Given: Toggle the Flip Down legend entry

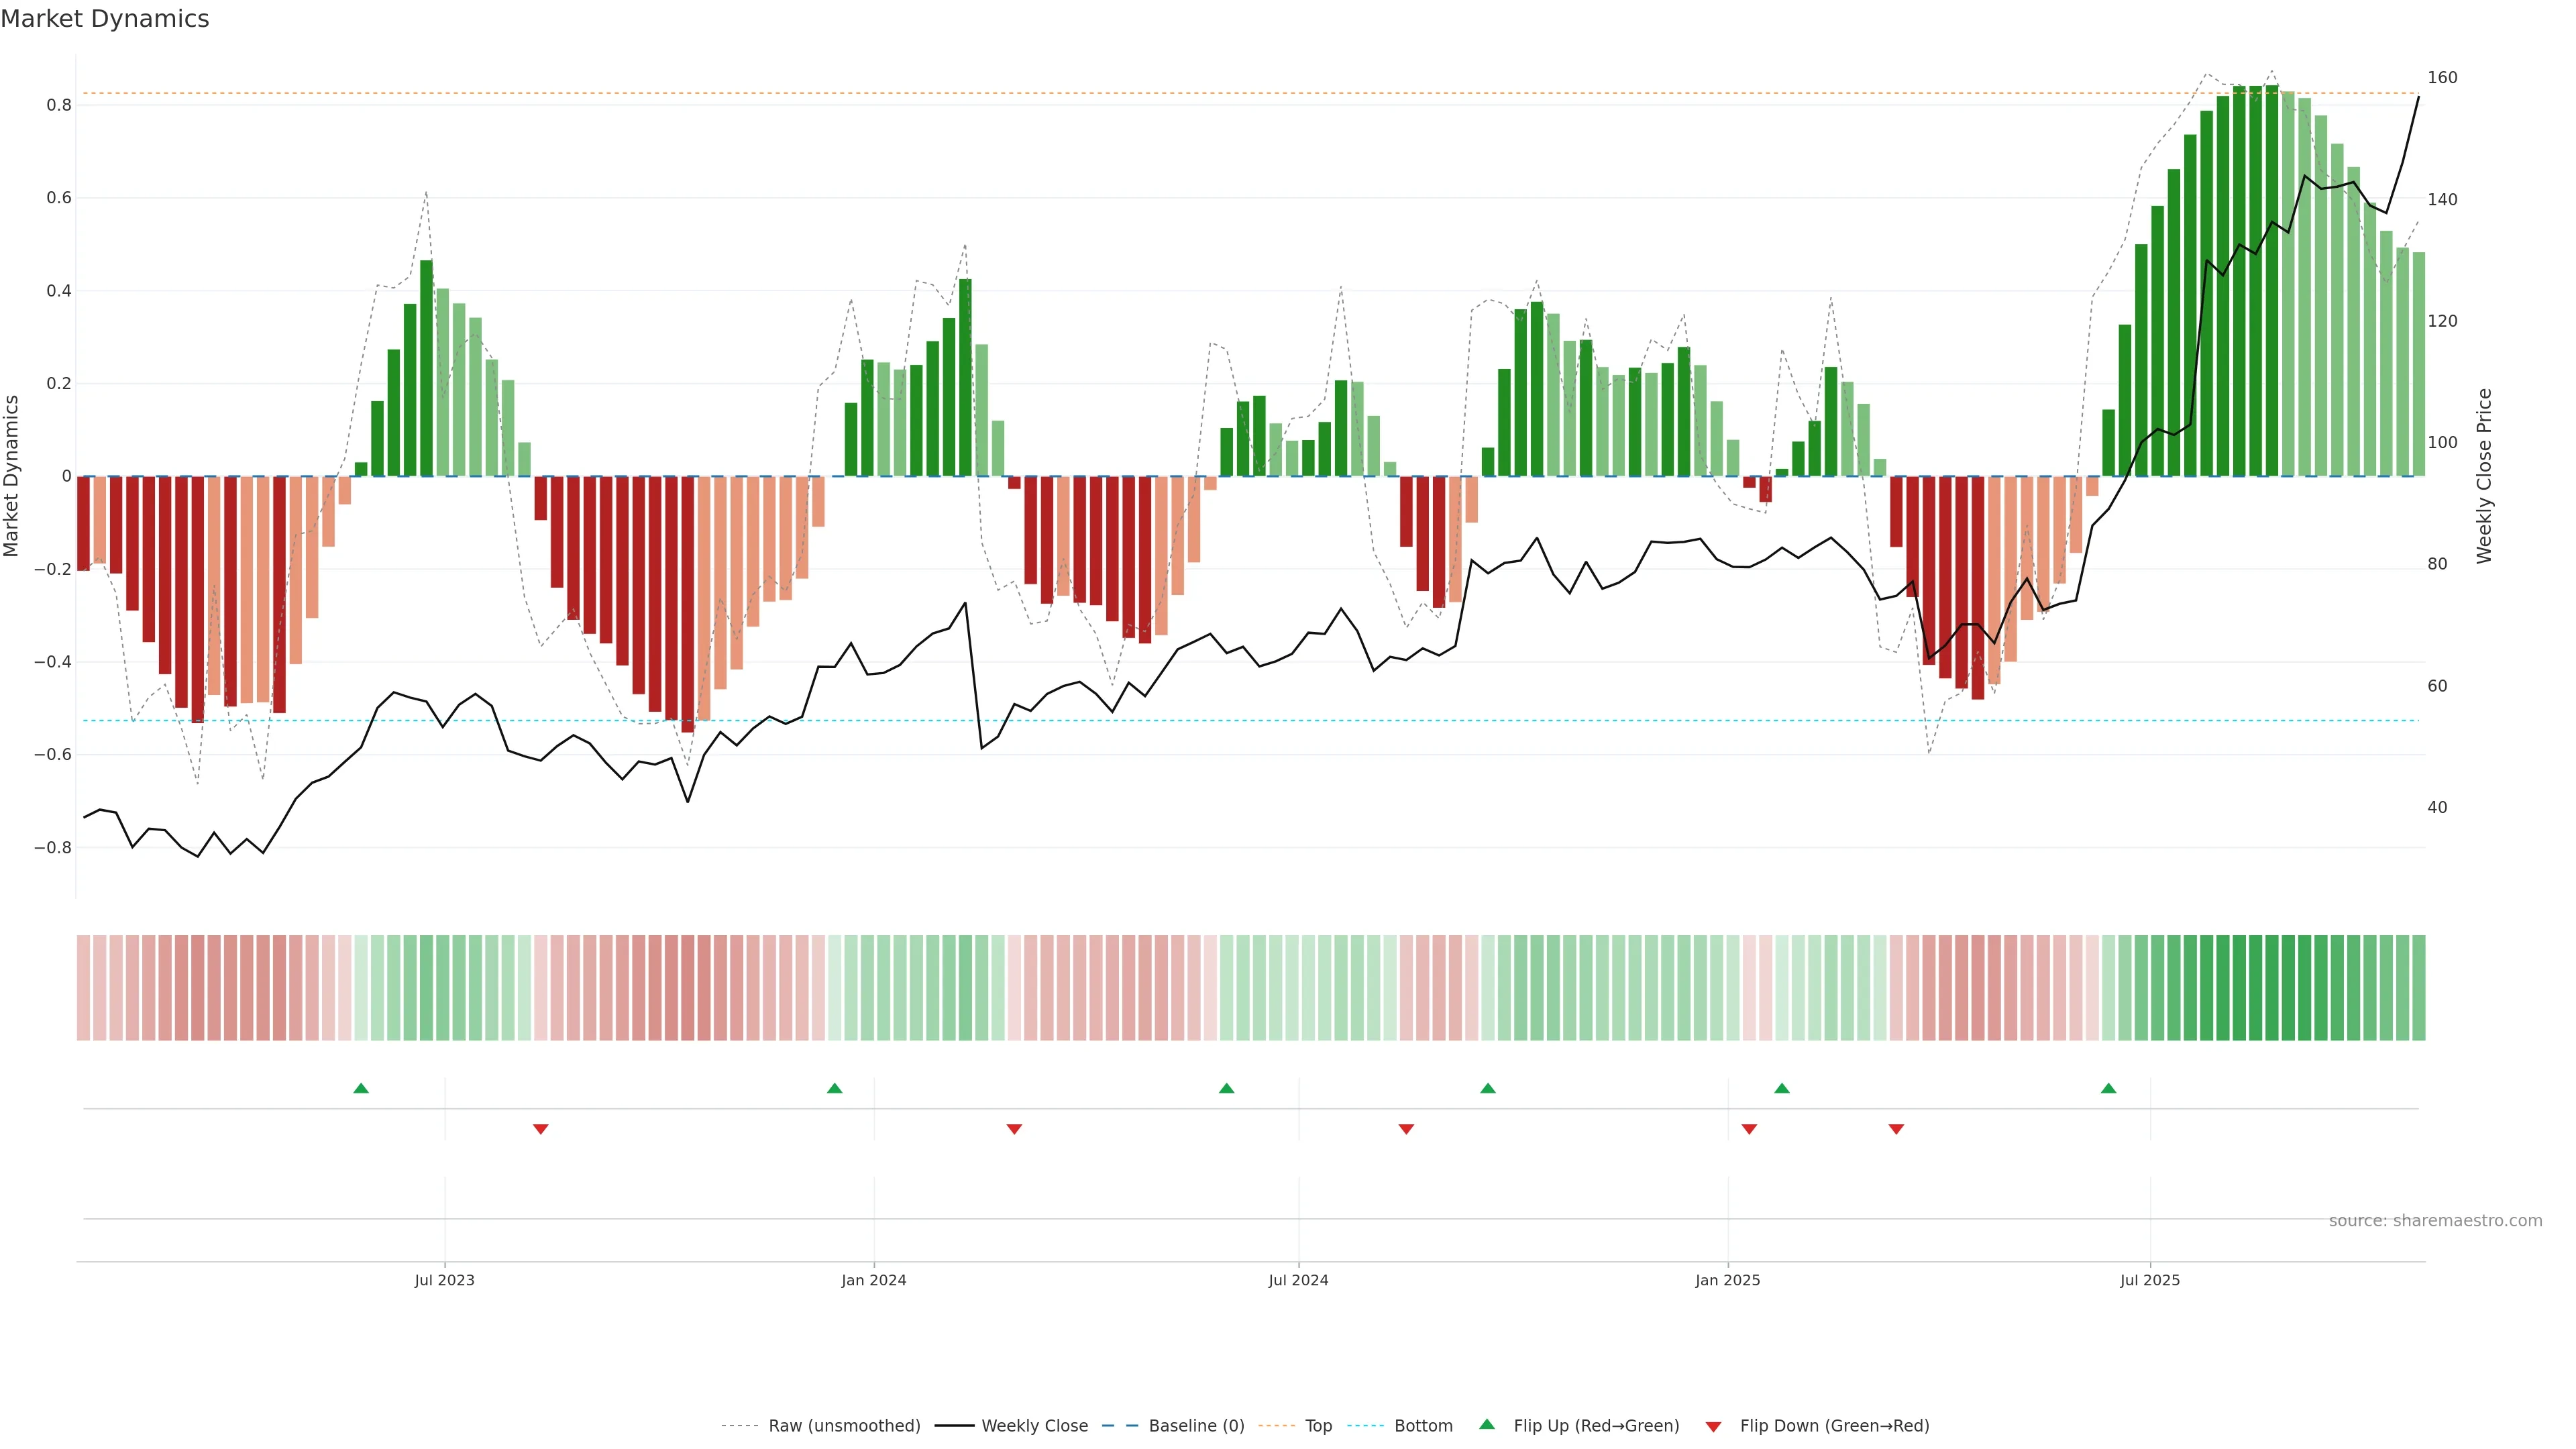Looking at the screenshot, I should [1834, 1426].
